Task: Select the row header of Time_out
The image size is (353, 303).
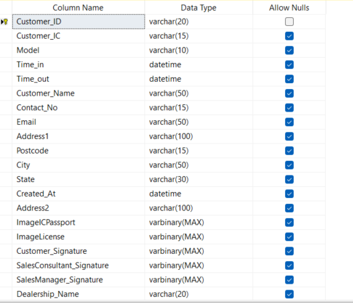Action: point(6,79)
